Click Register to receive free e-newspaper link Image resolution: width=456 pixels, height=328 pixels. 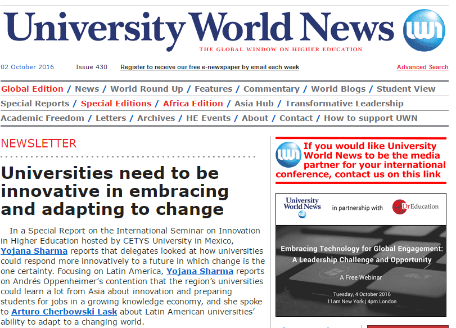(210, 67)
